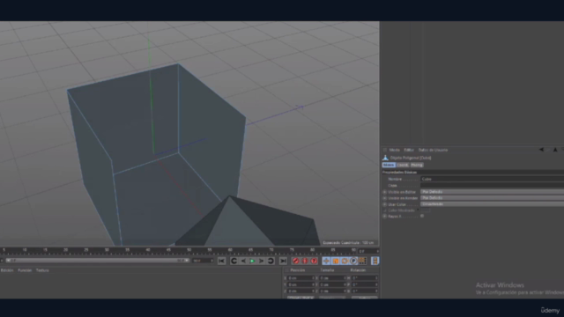Screen dimensions: 564x317
Task: Switch to the Coord. tab
Action: pyautogui.click(x=403, y=165)
